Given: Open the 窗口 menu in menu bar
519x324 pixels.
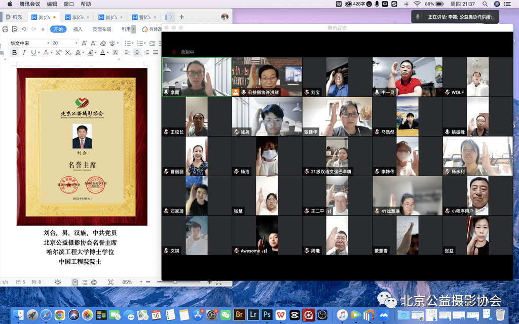Looking at the screenshot, I should 68,4.
